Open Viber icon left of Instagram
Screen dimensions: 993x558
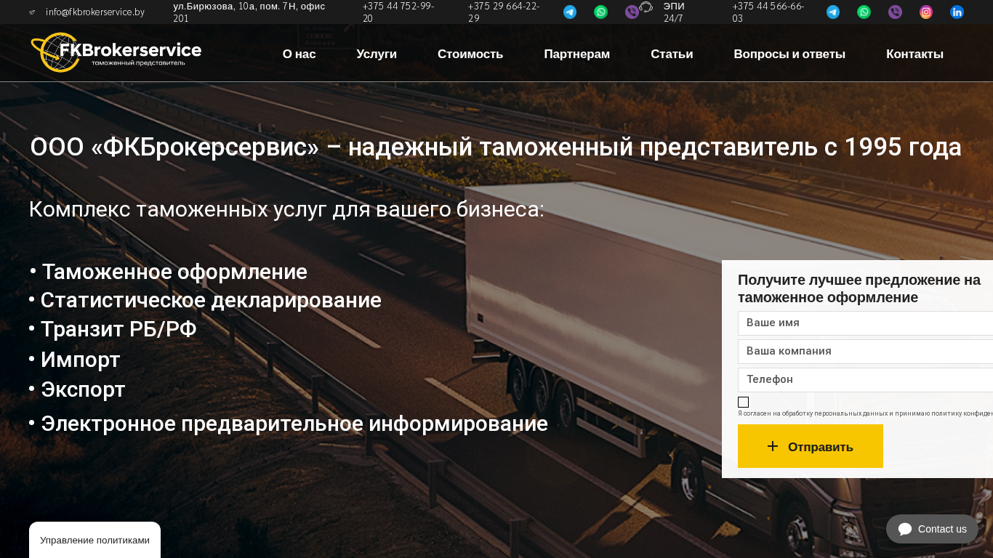[895, 12]
